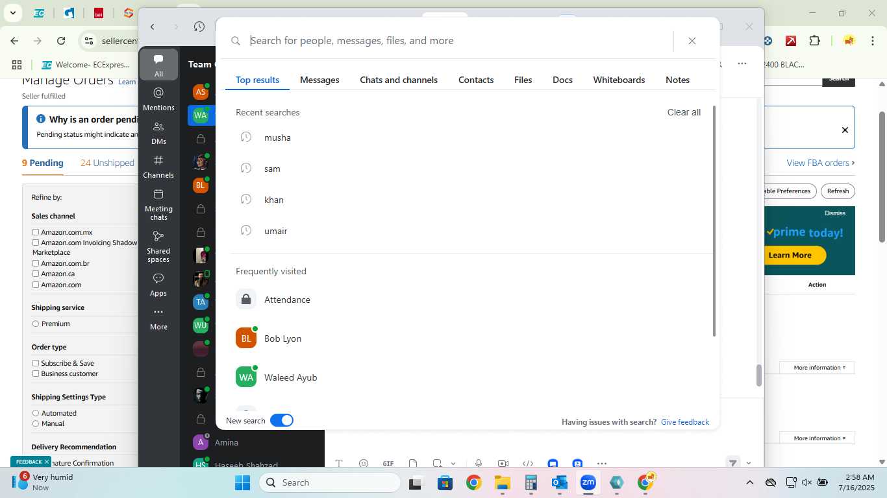Open screenshot capture tool in composer
This screenshot has width=887, height=498.
point(438,463)
